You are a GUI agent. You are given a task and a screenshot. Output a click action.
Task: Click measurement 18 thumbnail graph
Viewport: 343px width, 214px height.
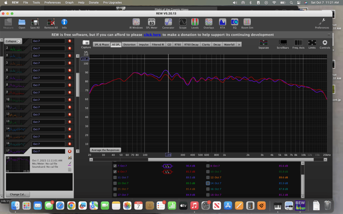coord(18,164)
